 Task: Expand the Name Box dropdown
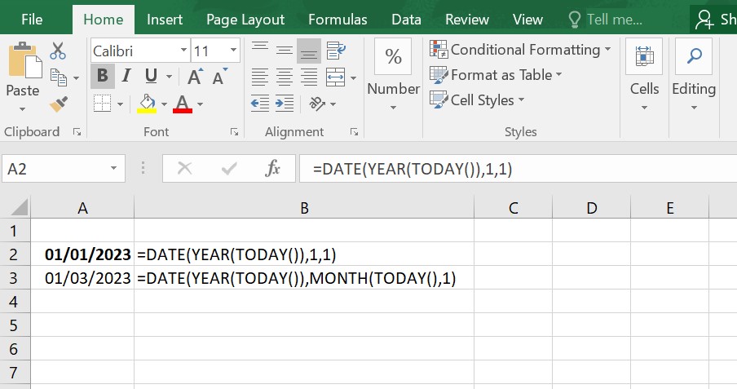coord(113,168)
